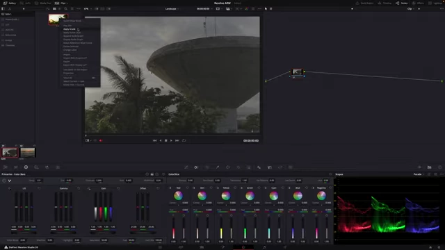Open the Info panel icon
Screen dimensions: 445x250
click(x=439, y=167)
